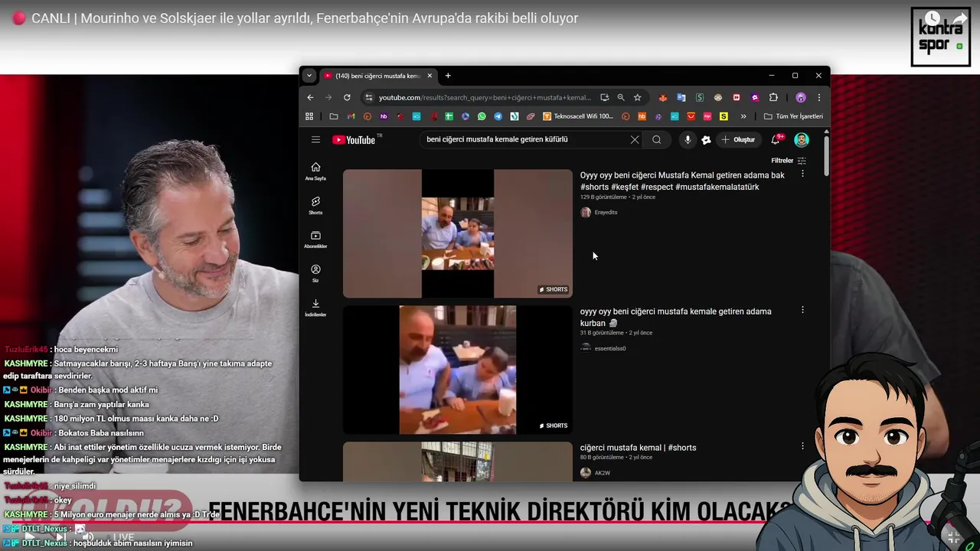
Task: Go to Ana Sayfa in YouTube sidebar
Action: 315,171
